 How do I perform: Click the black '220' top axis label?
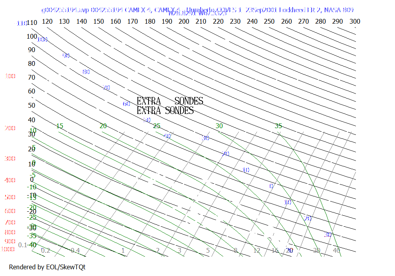tap(218, 21)
